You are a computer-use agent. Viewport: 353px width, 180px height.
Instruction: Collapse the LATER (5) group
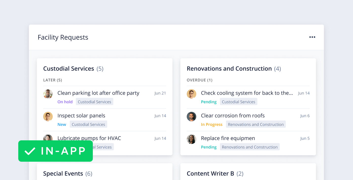(x=52, y=80)
